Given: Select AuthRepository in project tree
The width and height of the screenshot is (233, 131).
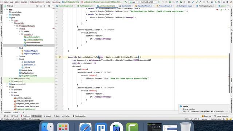Looking at the screenshot, I should [x=33, y=37].
